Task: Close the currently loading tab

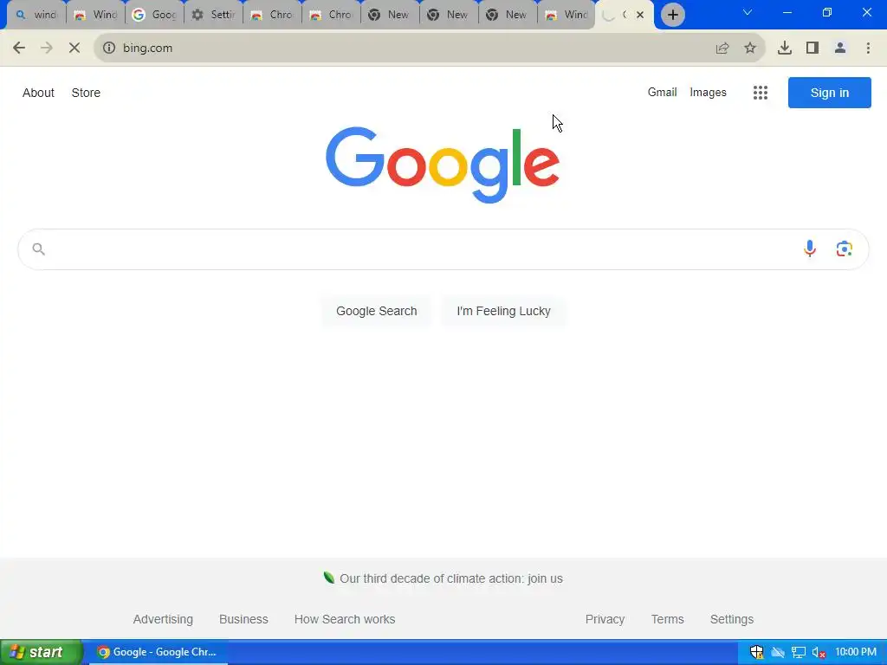Action: click(x=640, y=15)
